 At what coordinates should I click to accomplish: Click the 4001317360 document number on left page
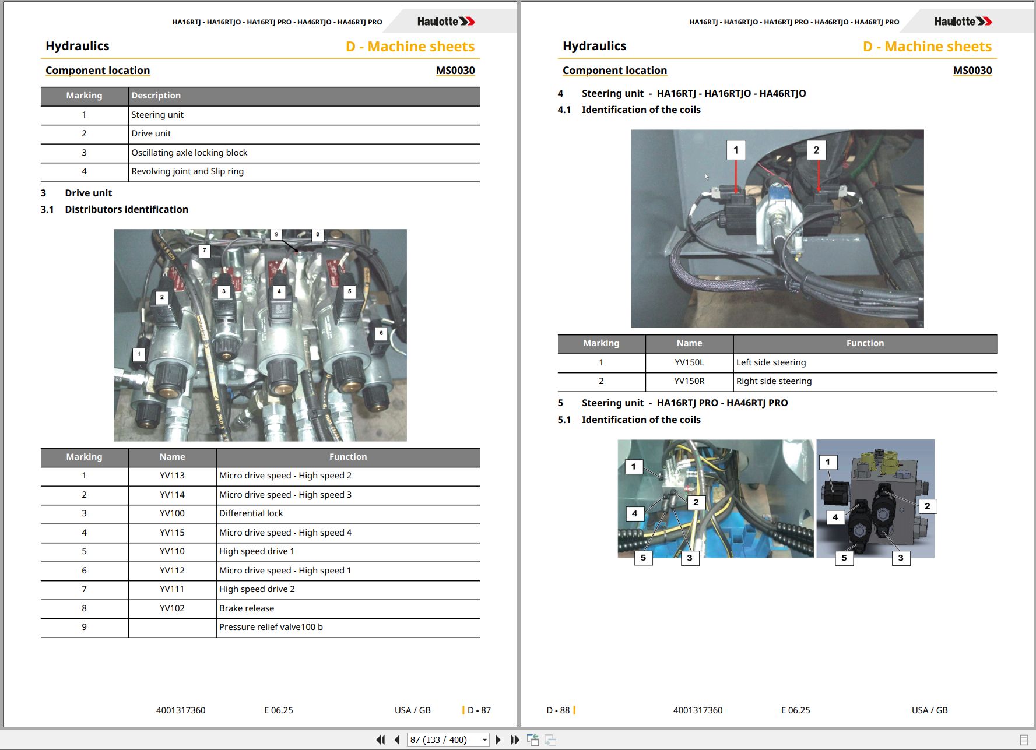pyautogui.click(x=181, y=710)
